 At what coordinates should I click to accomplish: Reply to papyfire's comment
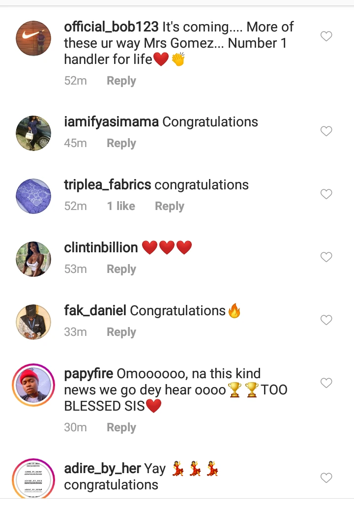tap(121, 427)
